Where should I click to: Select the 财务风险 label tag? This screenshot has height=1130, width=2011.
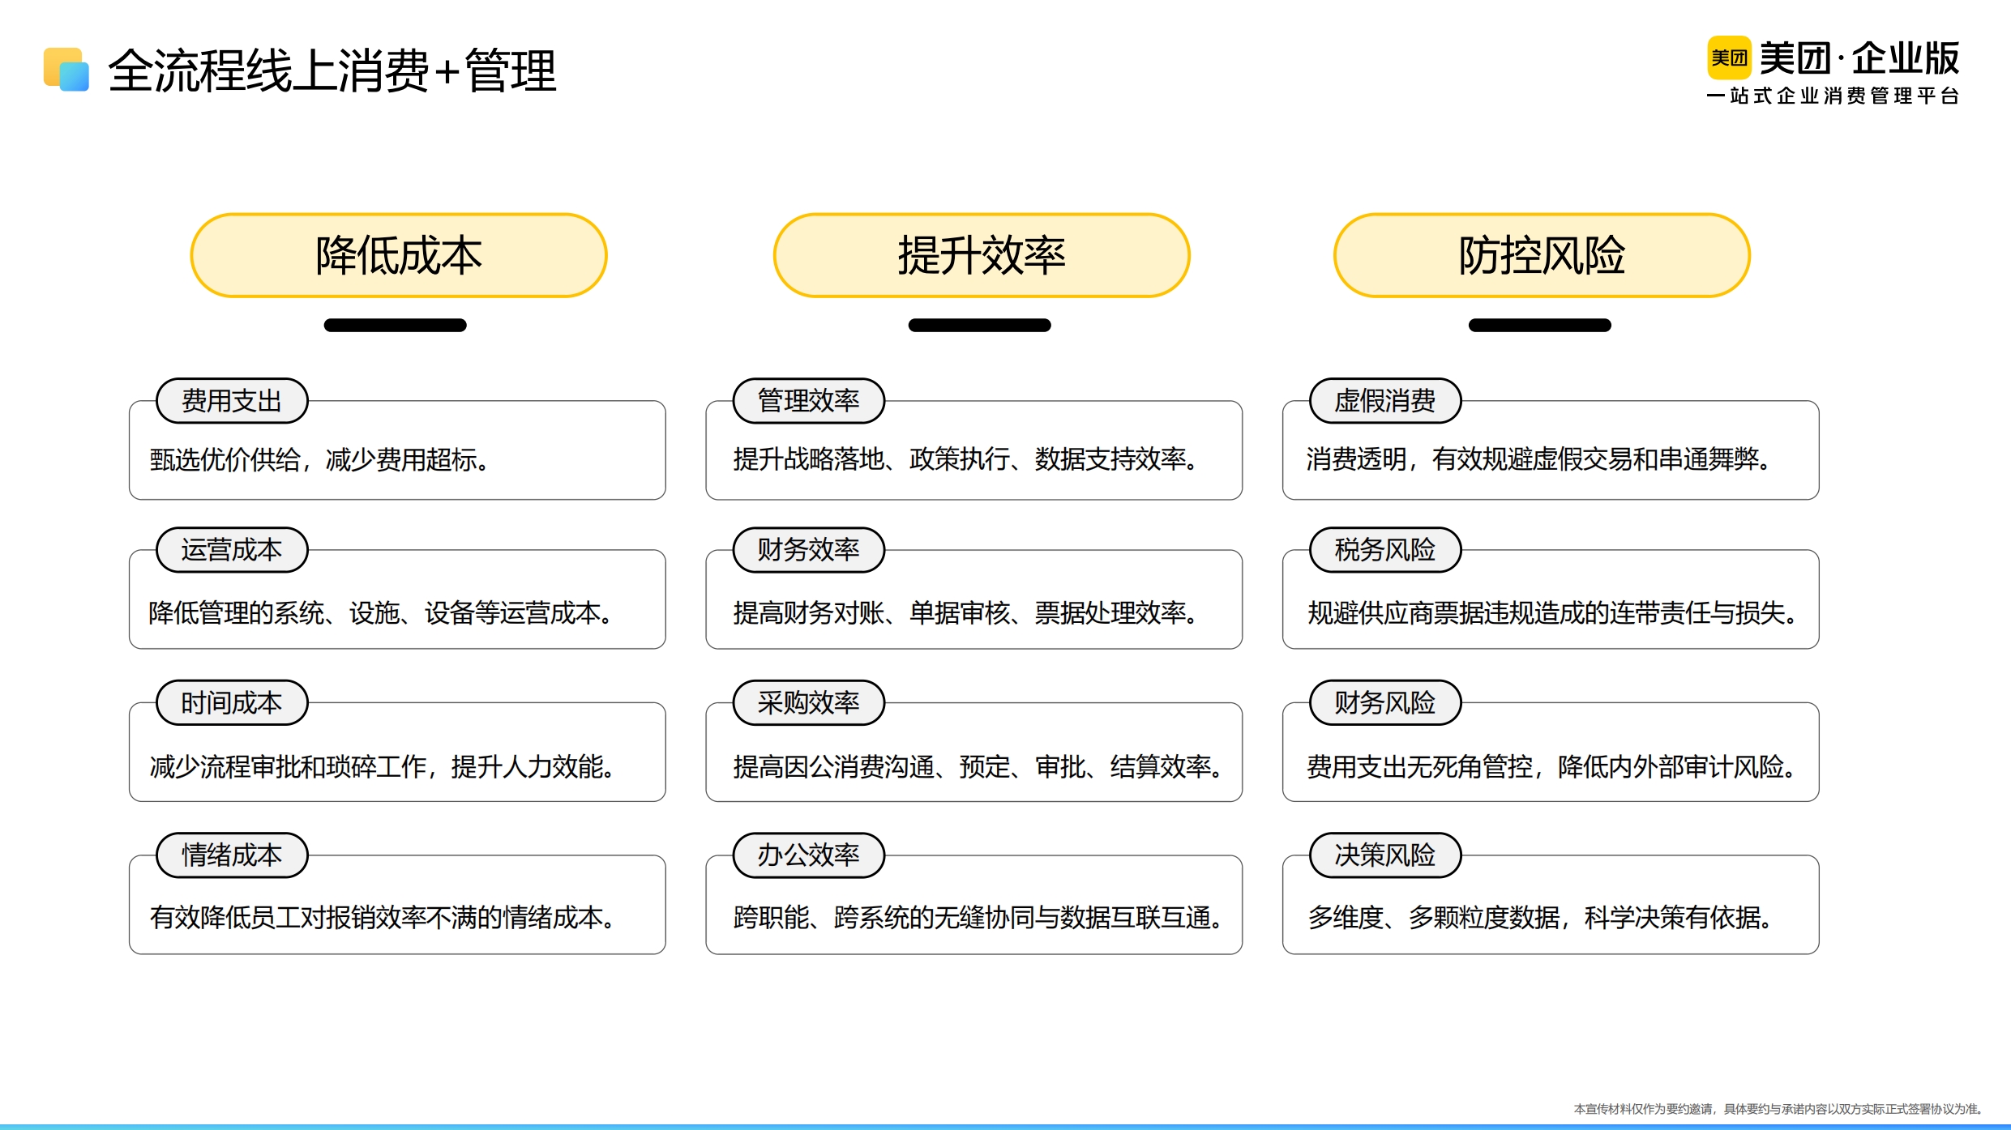click(x=1385, y=702)
